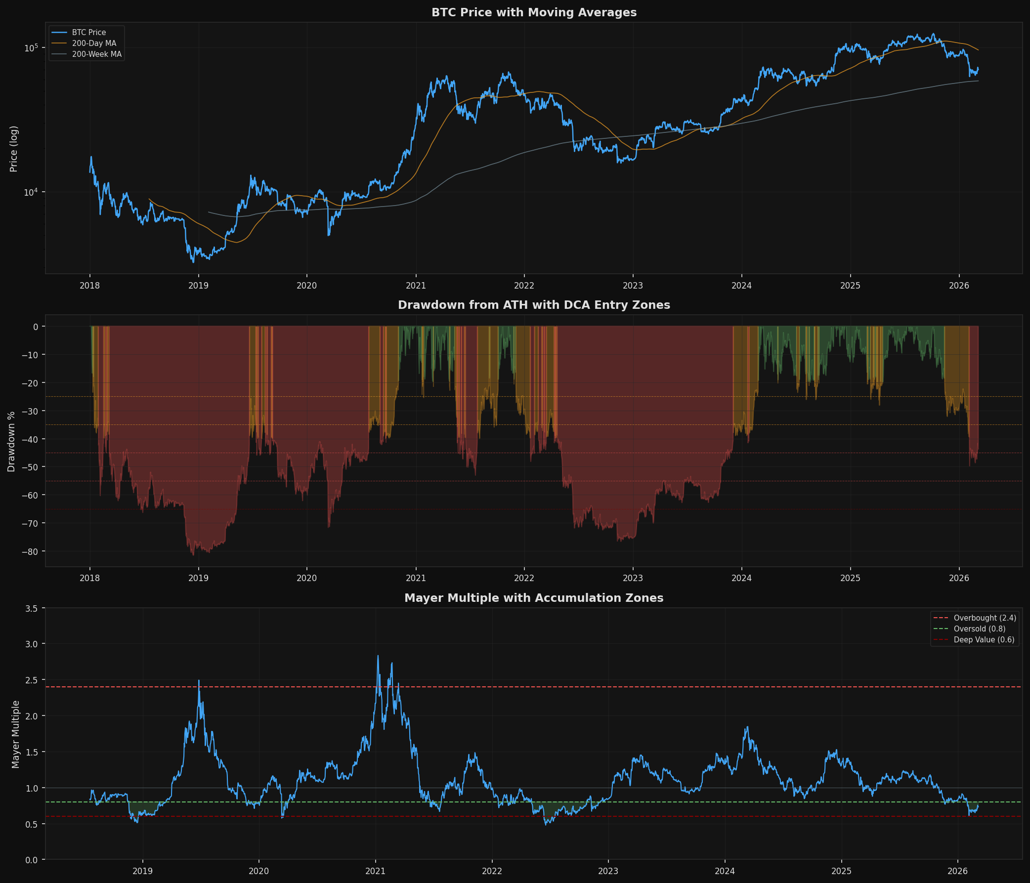Click the -80 tick on the drawdown axis

point(30,551)
